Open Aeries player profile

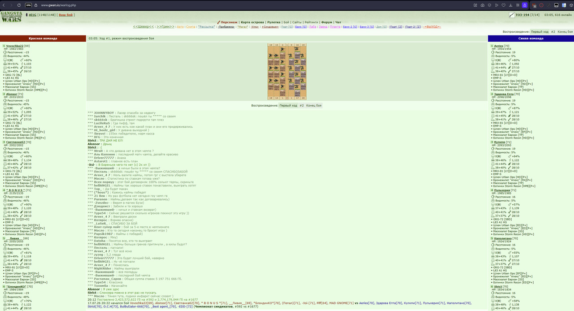(x=499, y=46)
